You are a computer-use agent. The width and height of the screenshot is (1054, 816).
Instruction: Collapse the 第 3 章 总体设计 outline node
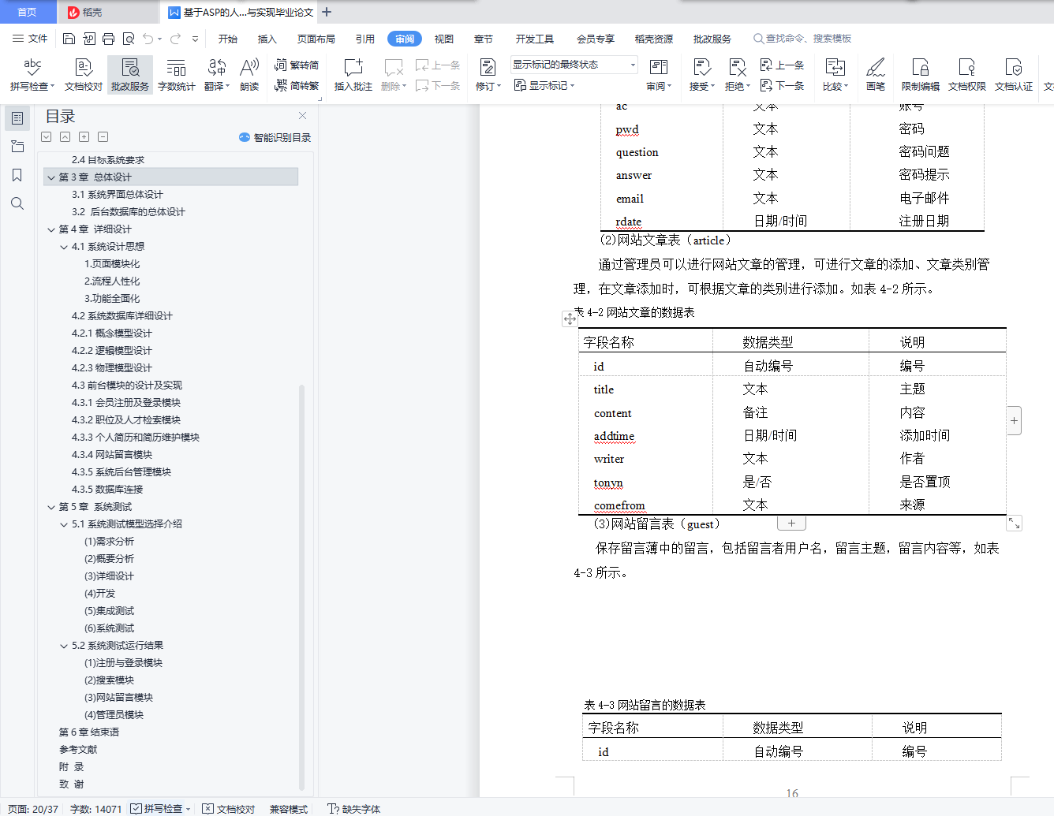click(51, 177)
